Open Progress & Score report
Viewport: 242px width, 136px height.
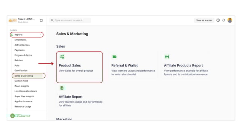coord(23,55)
